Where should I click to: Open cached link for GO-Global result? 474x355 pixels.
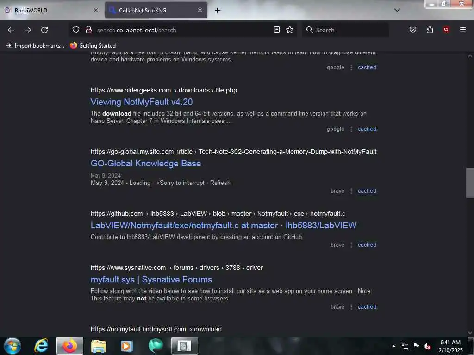coord(367,191)
